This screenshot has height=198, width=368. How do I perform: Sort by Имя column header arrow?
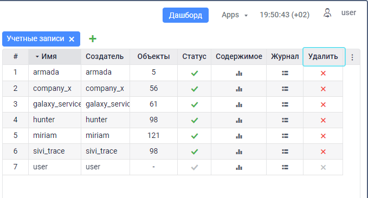tap(37, 56)
